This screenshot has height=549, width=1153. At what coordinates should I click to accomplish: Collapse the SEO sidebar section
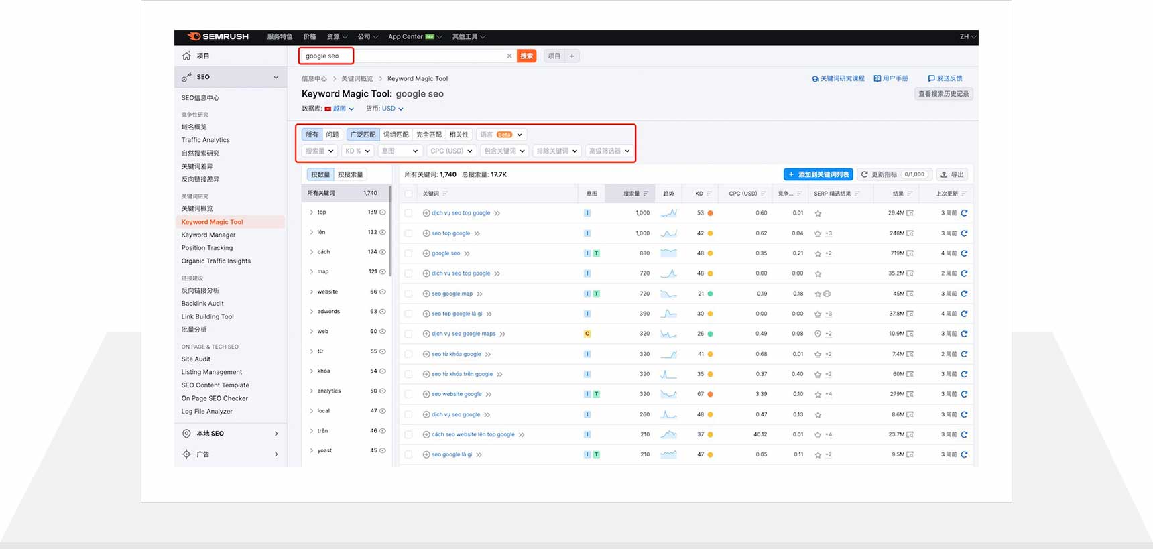(276, 77)
